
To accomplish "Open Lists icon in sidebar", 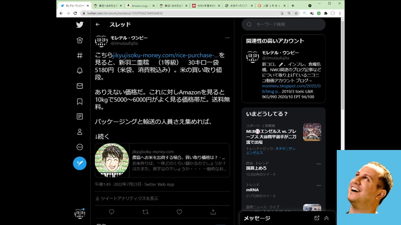I will pos(80,117).
